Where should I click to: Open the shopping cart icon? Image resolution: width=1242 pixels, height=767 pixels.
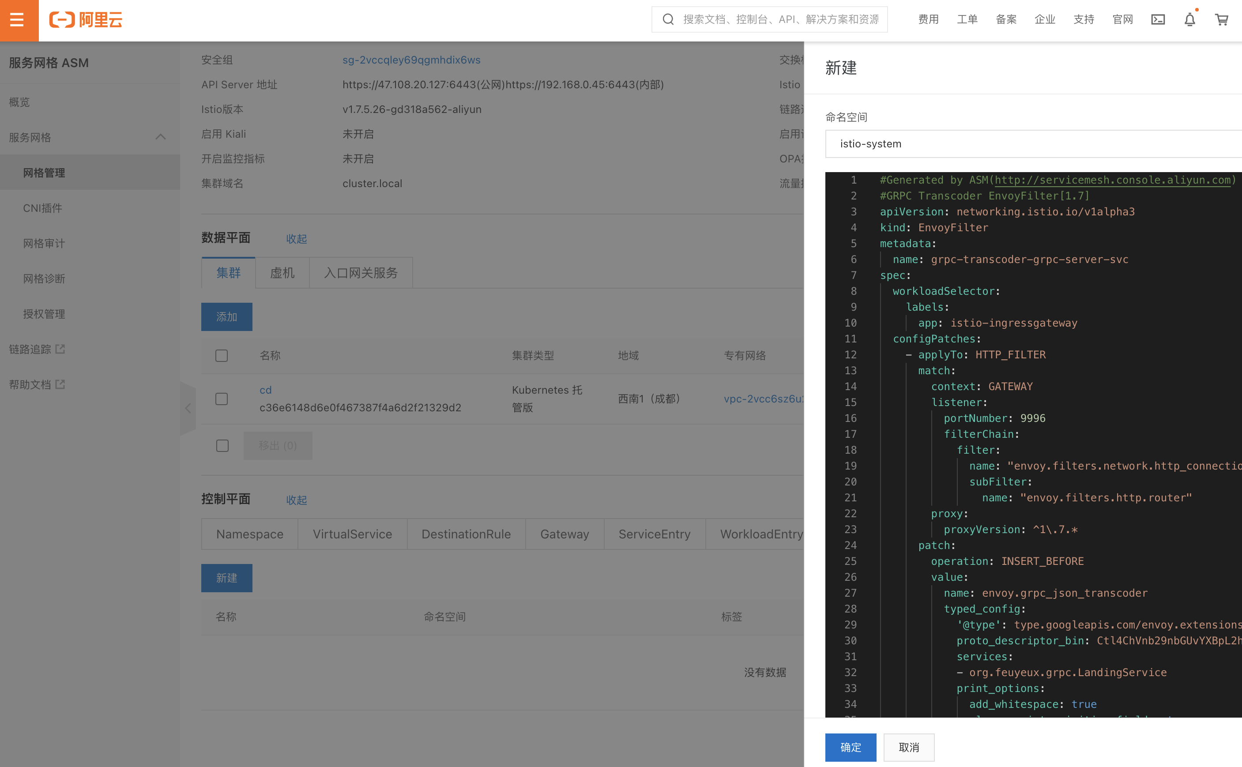[x=1221, y=20]
